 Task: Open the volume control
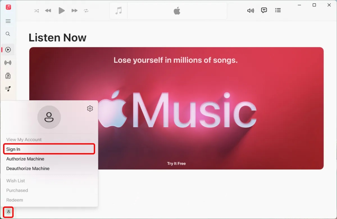251,11
